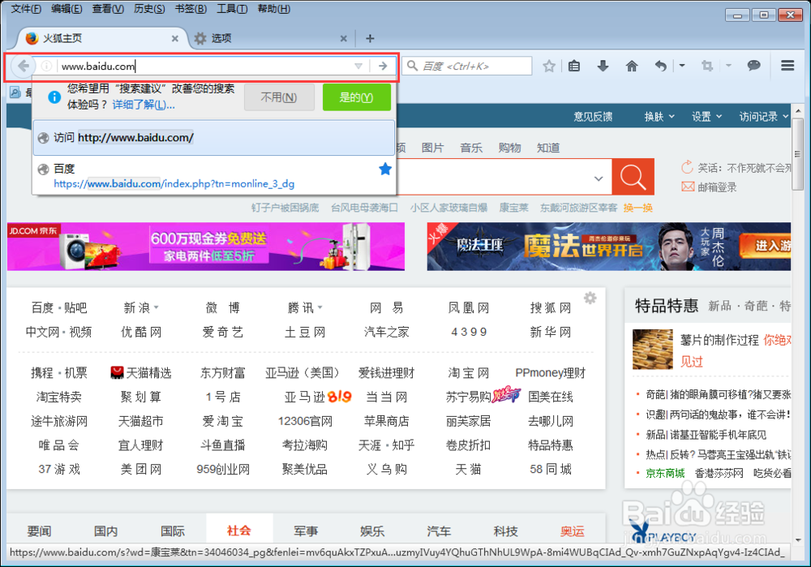The image size is (811, 567).
Task: Click the 天猫精选 link with red icon
Action: 141,373
